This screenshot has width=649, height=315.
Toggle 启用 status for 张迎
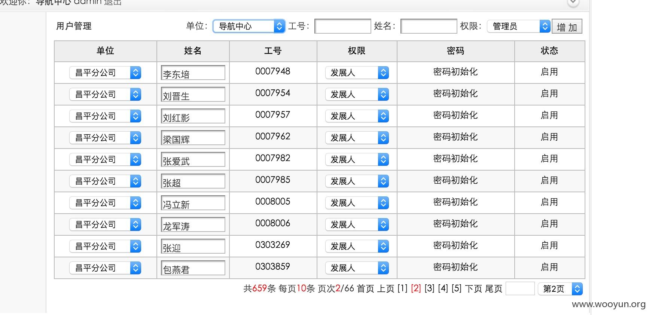[x=549, y=245]
